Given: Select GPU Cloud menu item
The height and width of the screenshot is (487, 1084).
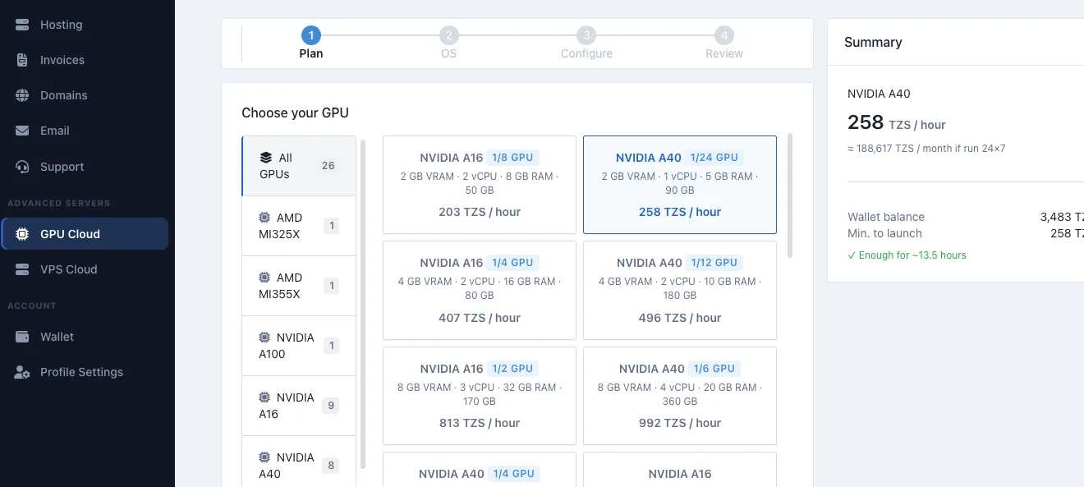Looking at the screenshot, I should coord(85,234).
